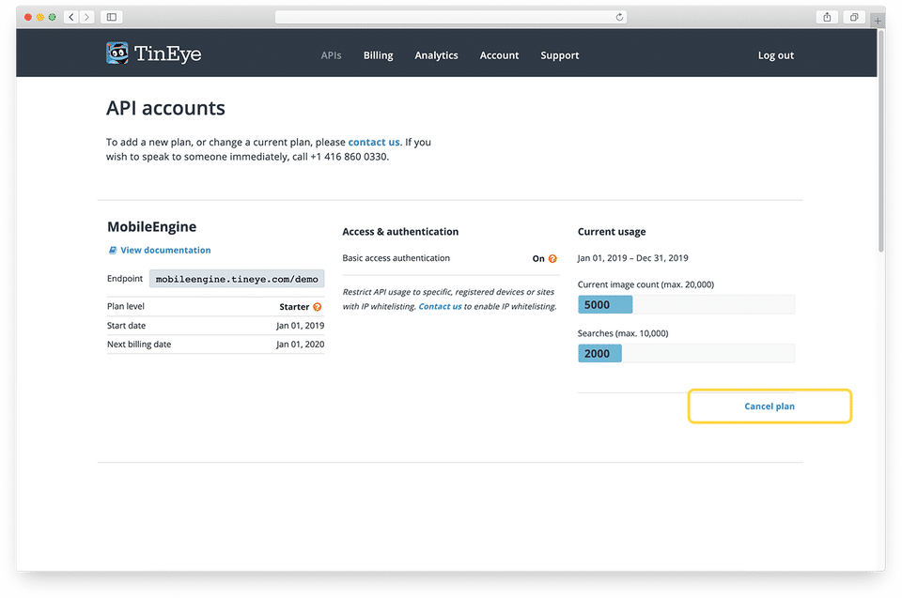Viewport: 902px width, 598px height.
Task: Click the Cancel plan button
Action: pyautogui.click(x=770, y=406)
